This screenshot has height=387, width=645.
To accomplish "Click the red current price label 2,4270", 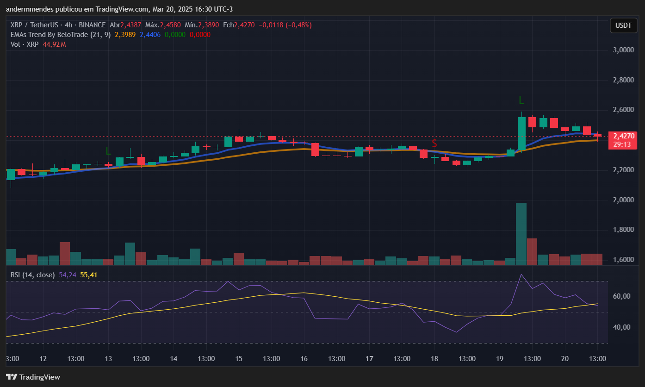I will [x=623, y=136].
